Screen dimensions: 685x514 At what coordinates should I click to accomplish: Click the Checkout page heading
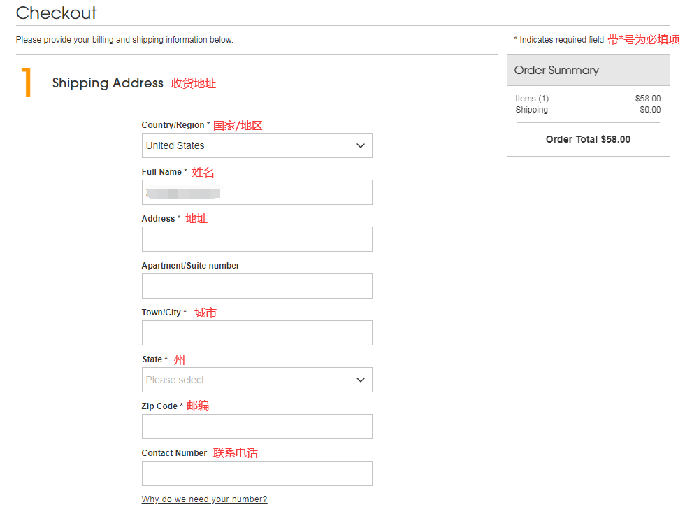pyautogui.click(x=57, y=13)
